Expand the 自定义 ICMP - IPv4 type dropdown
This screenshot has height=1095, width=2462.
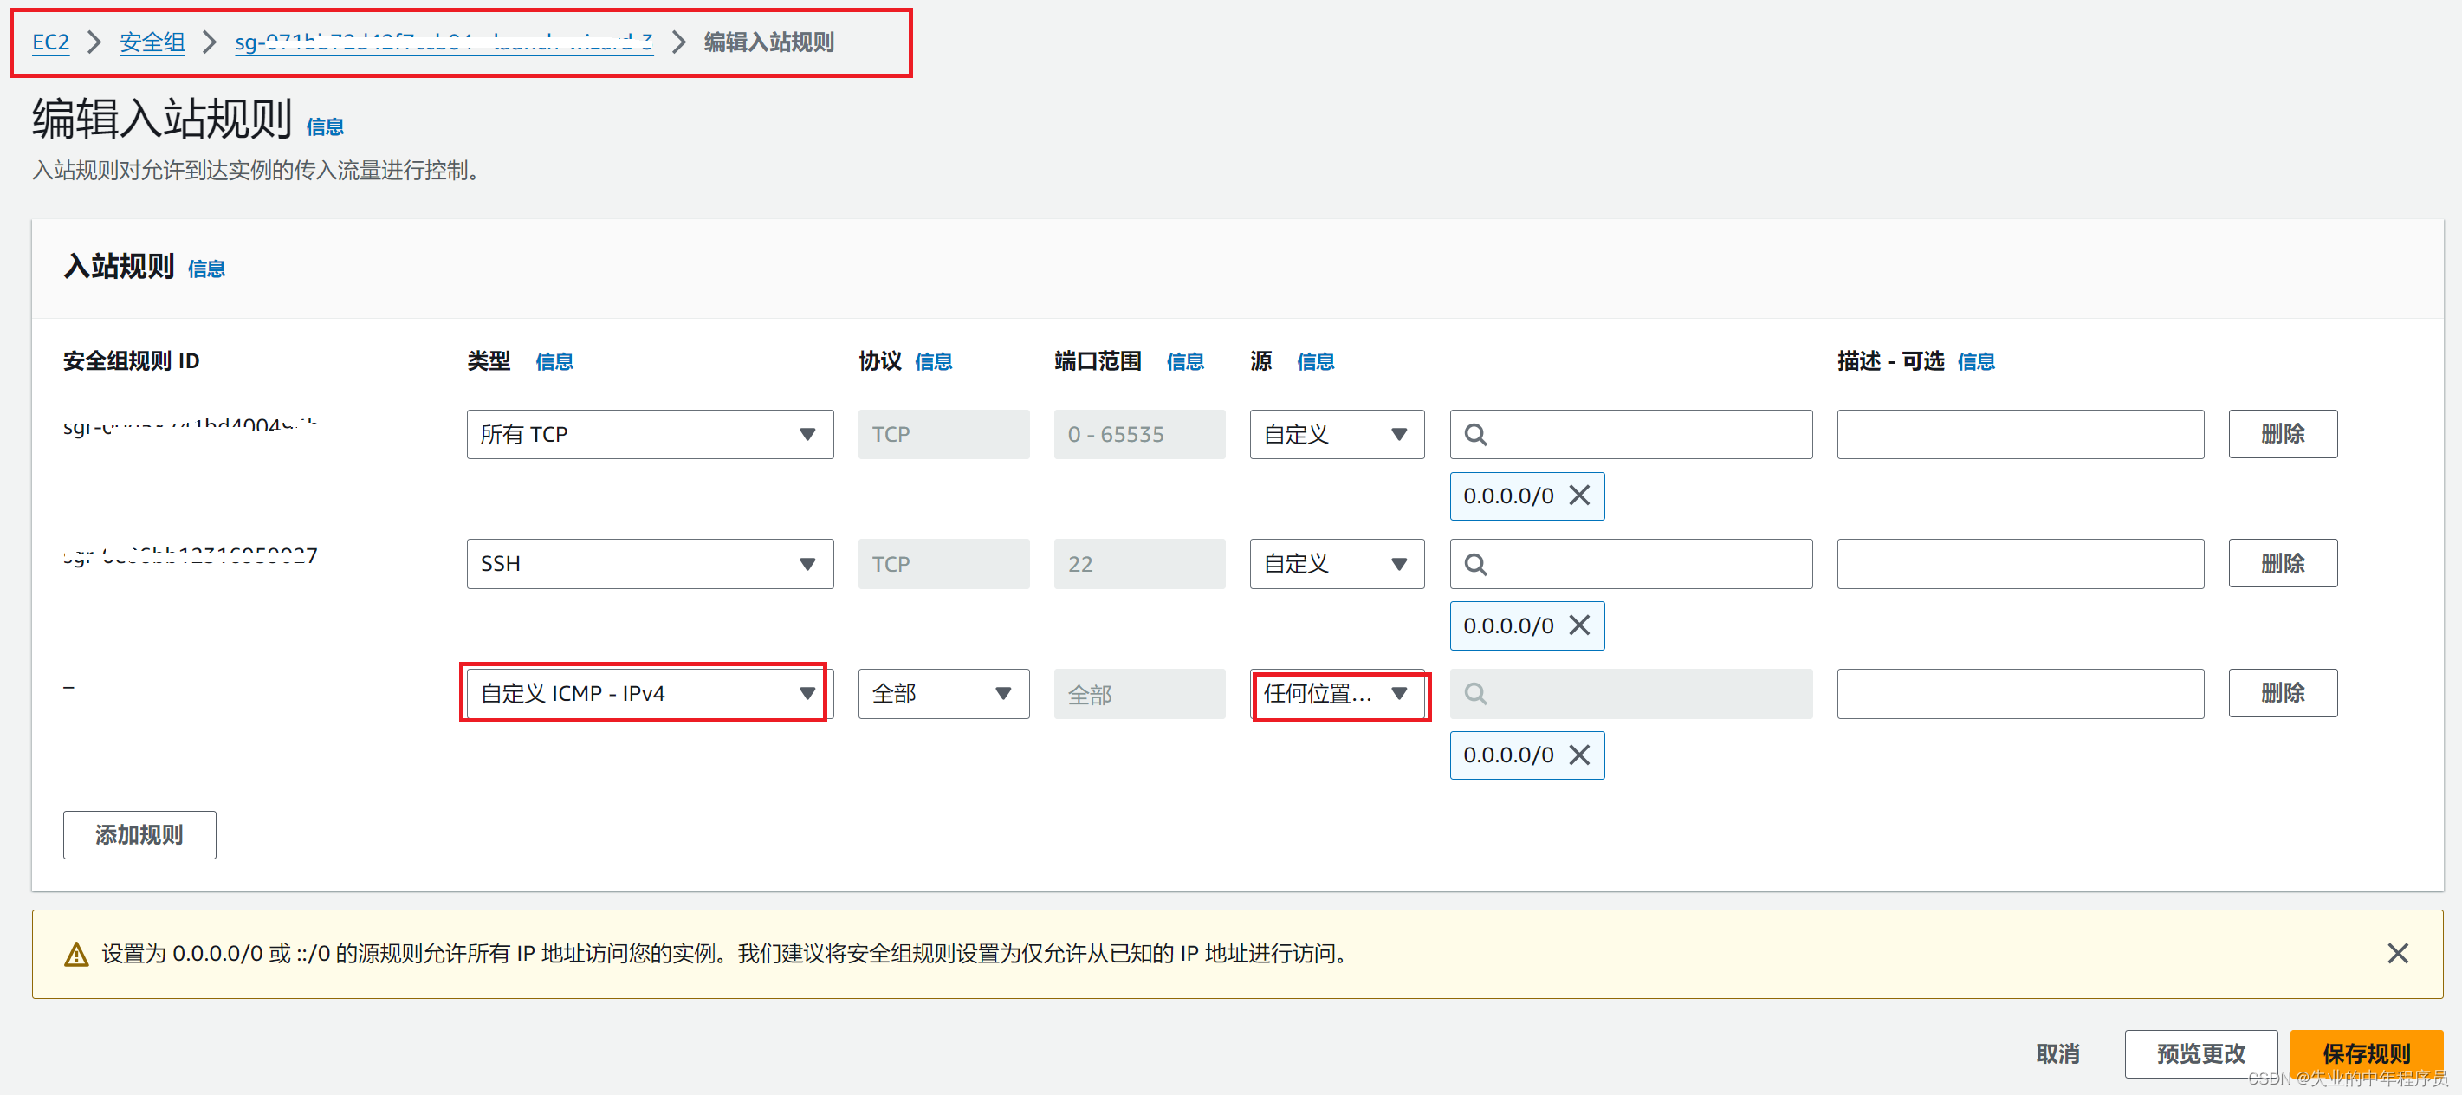tap(650, 694)
